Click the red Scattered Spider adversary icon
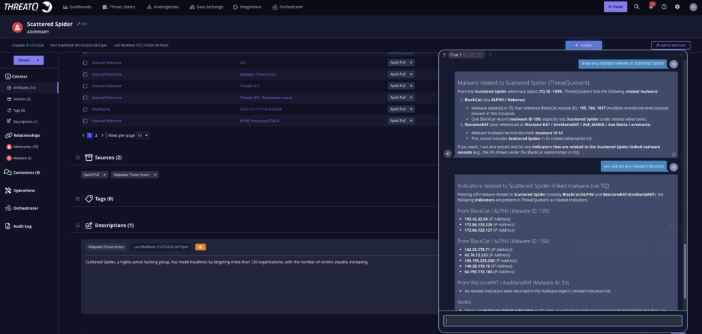The height and width of the screenshot is (334, 702). (18, 27)
